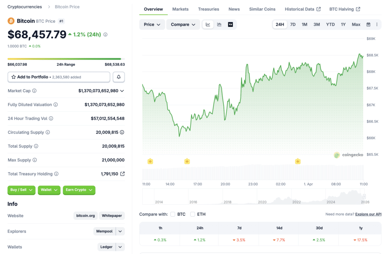Screen dimensions: 387x254
Task: Show 24 Hour Trading Vol info icon
Action: pos(51,118)
